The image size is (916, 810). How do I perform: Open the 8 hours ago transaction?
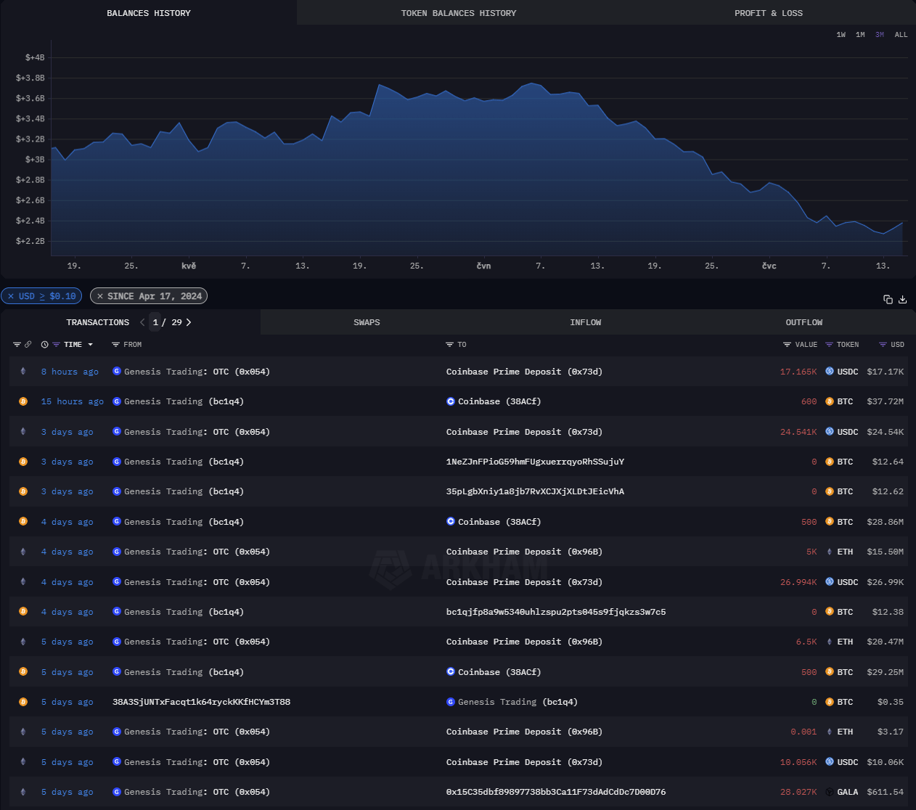point(70,372)
